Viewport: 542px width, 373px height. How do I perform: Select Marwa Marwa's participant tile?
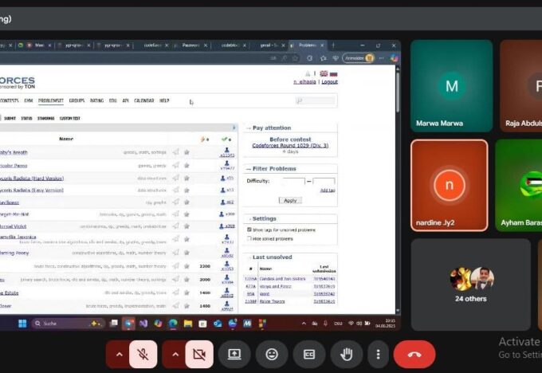(451, 86)
